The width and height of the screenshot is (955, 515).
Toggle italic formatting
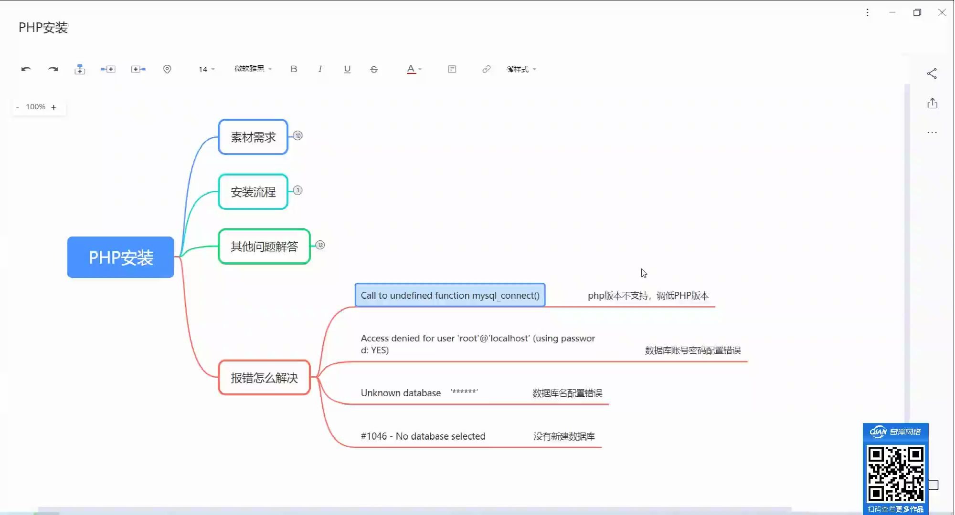coord(320,69)
